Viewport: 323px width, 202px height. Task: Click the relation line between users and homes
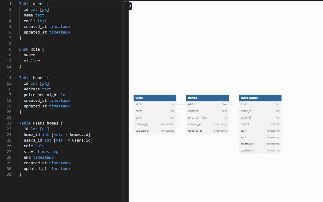[181, 105]
